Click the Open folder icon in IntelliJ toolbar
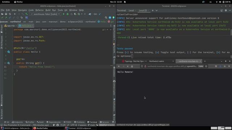The width and height of the screenshot is (232, 130). click(x=2, y=14)
